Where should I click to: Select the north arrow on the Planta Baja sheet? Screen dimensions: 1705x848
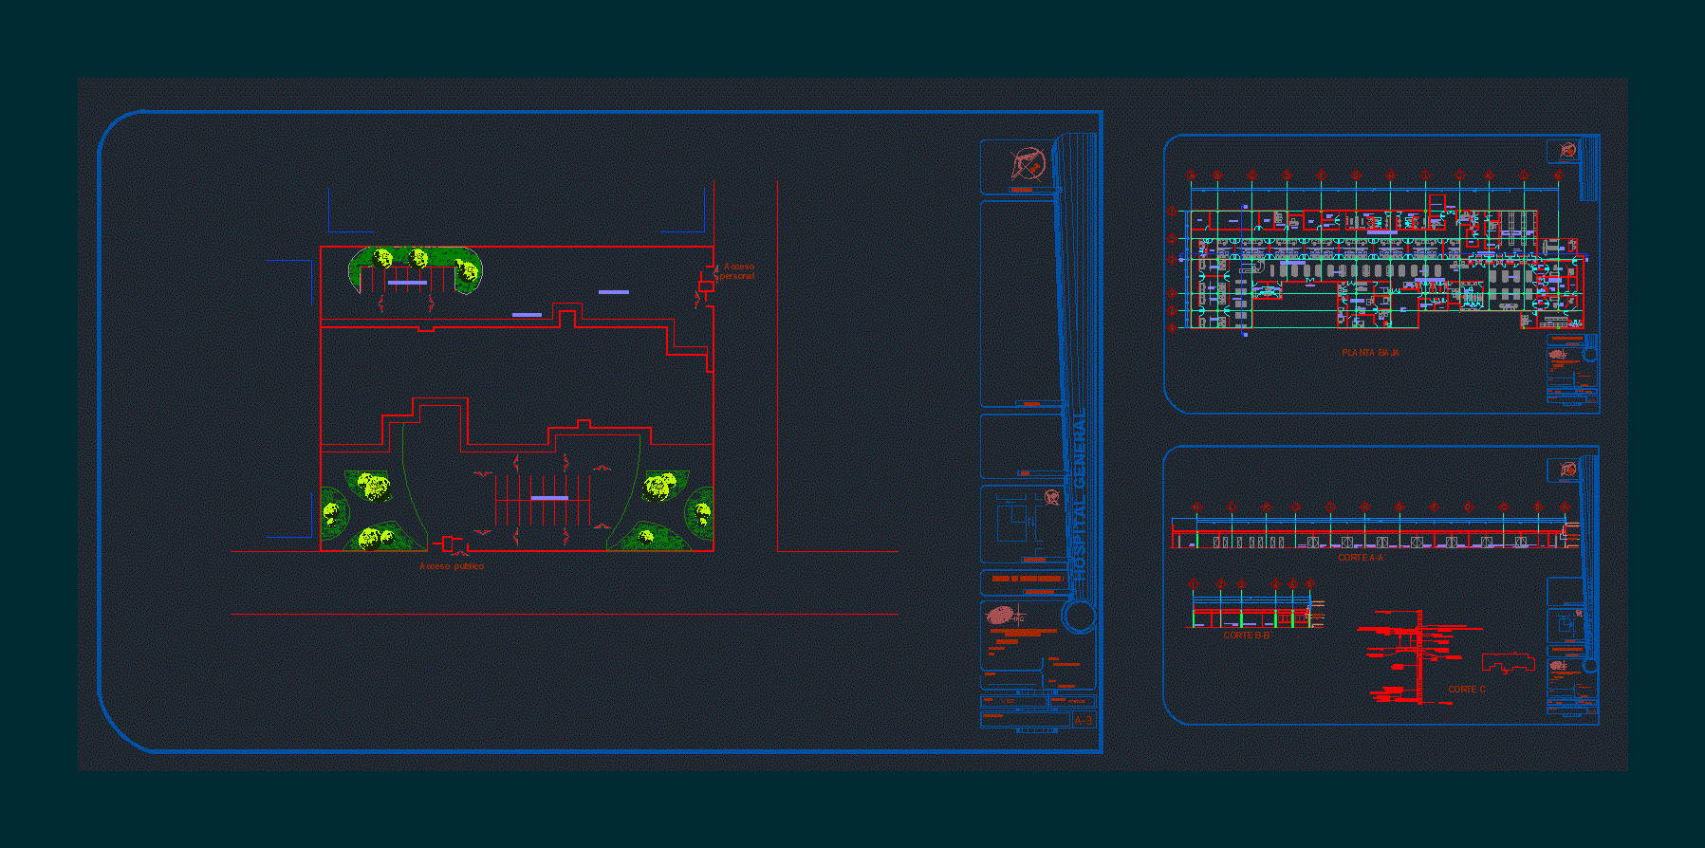pos(1567,150)
